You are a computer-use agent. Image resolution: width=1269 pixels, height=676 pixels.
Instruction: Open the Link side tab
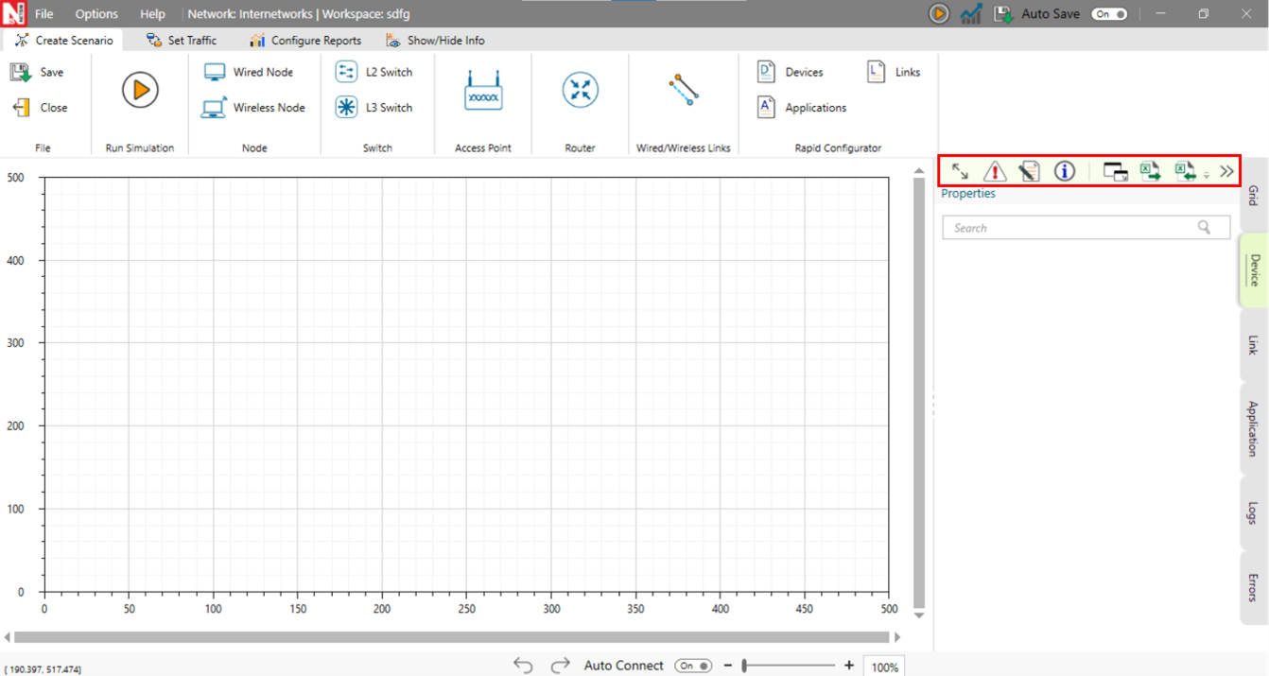(x=1253, y=345)
